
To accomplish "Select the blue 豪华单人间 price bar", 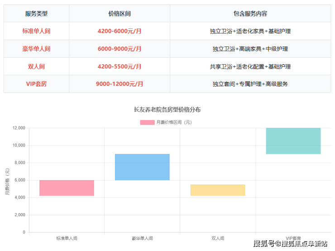I will (x=142, y=167).
